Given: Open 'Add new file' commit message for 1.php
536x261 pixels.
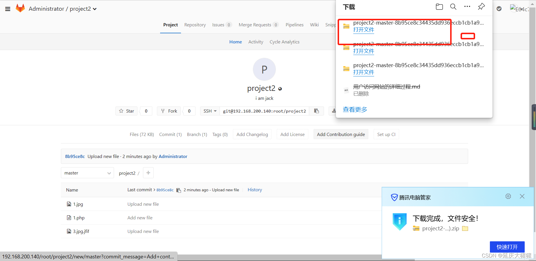Looking at the screenshot, I should (140, 218).
